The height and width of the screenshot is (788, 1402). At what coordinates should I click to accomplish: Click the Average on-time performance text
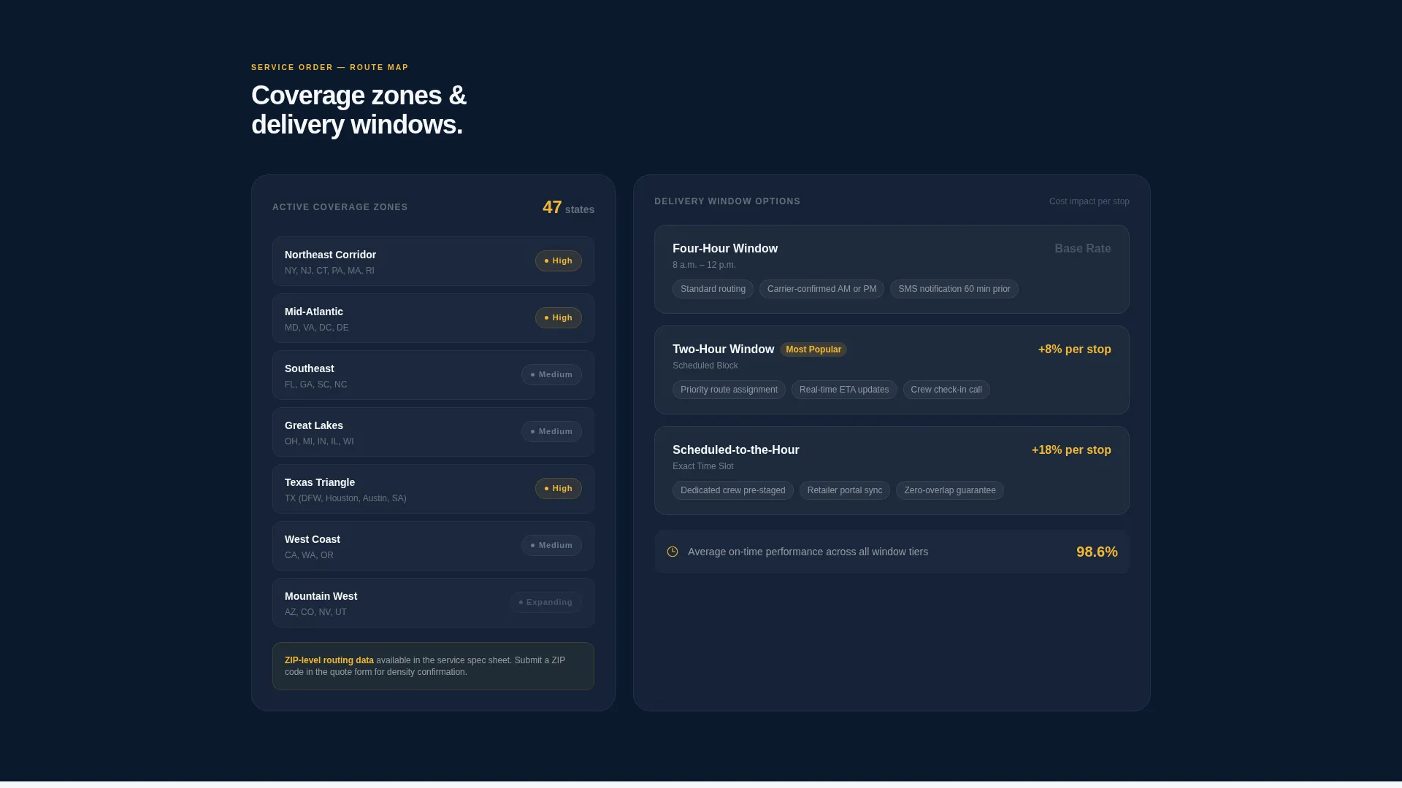coord(808,552)
